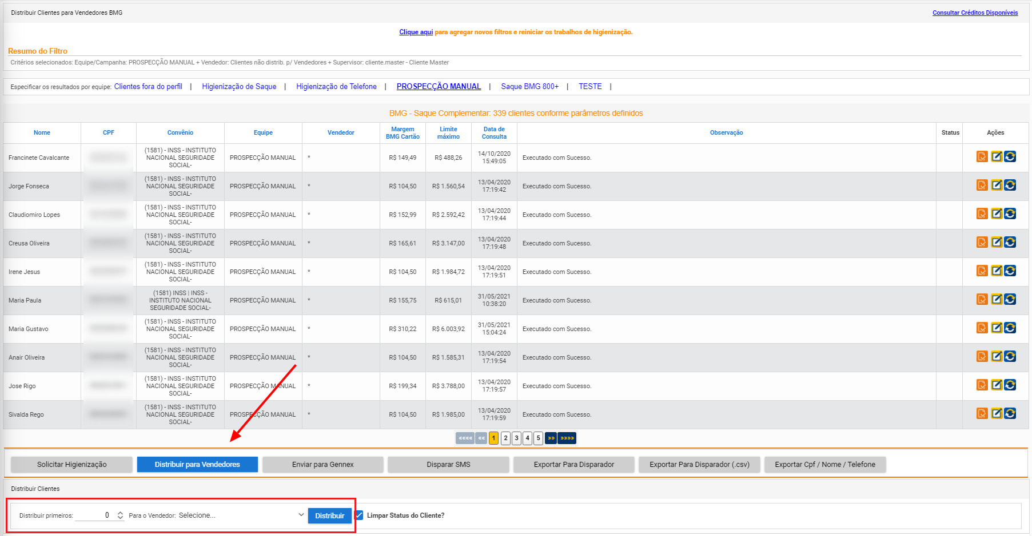This screenshot has width=1032, height=536.
Task: Switch to the Saque BMG 800+ team filter
Action: 529,87
